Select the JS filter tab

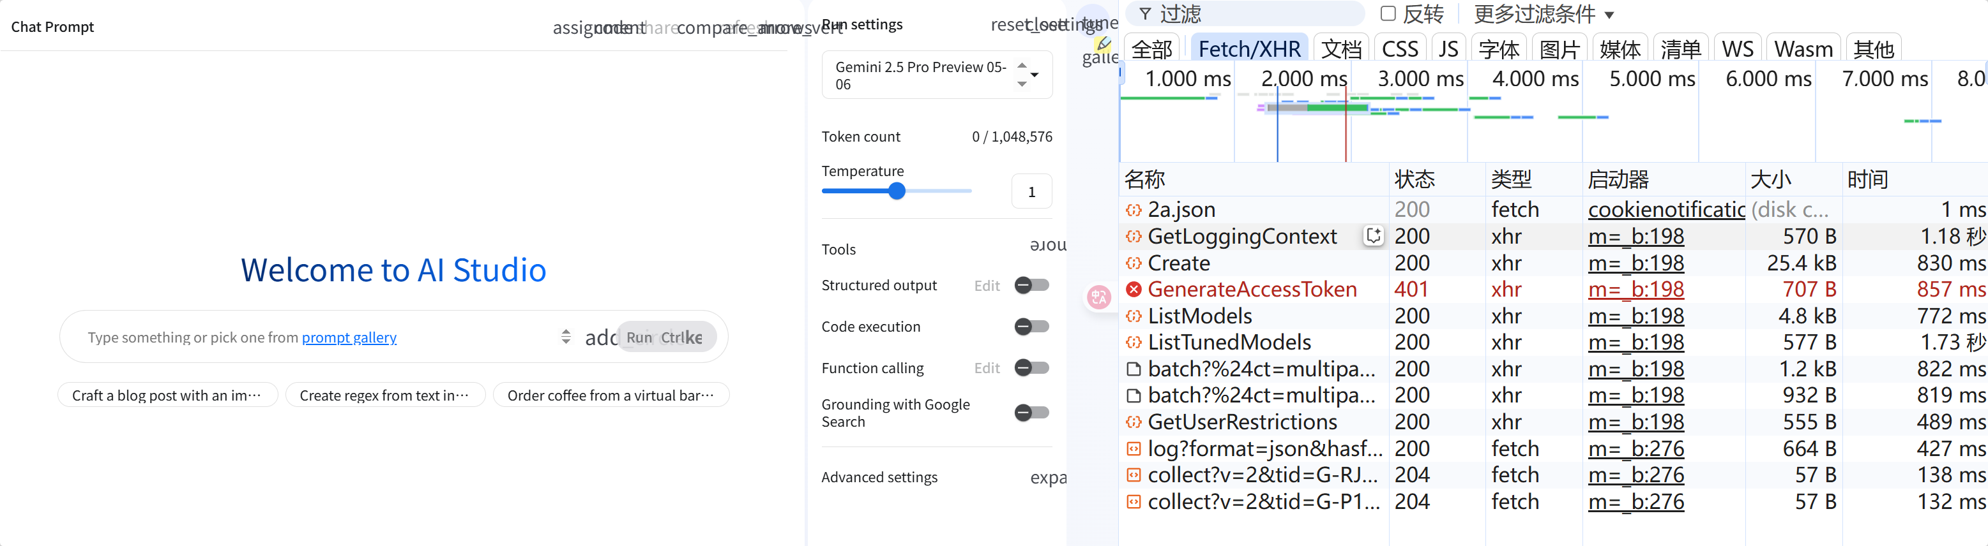pos(1448,48)
